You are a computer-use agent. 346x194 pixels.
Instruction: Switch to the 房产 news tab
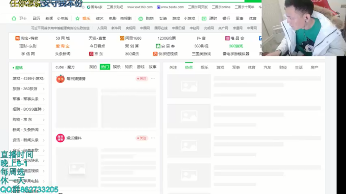pos(314,67)
